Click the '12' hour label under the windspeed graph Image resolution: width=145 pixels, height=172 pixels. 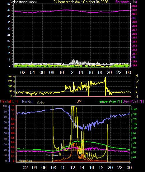click(x=71, y=73)
